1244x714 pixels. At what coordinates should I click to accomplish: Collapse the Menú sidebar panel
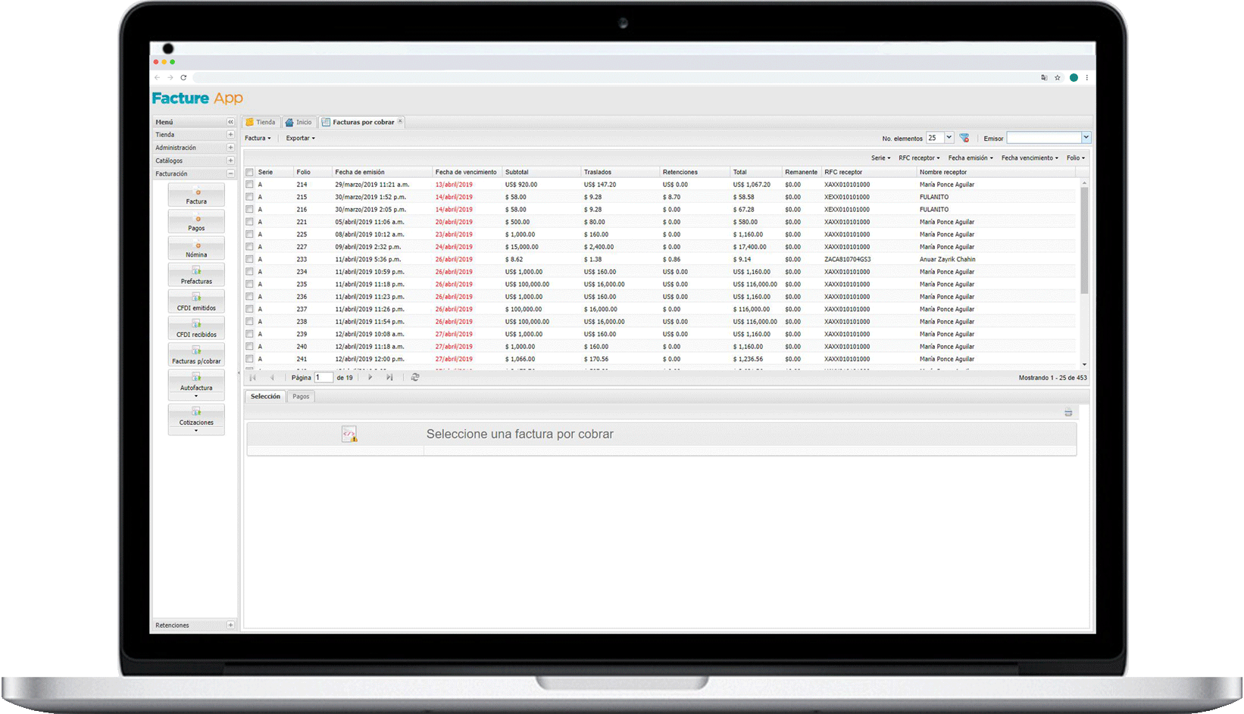(x=230, y=122)
